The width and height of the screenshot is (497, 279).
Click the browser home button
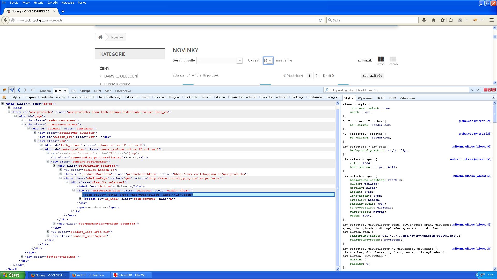click(x=433, y=20)
